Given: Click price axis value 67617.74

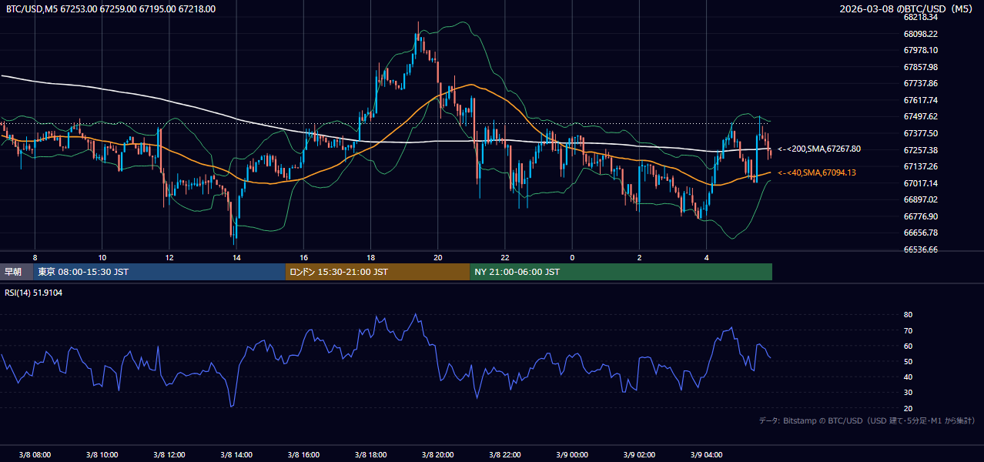Looking at the screenshot, I should [x=920, y=100].
